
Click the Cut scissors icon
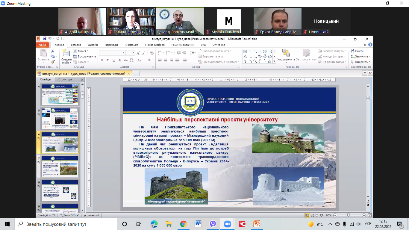[x=53, y=51]
